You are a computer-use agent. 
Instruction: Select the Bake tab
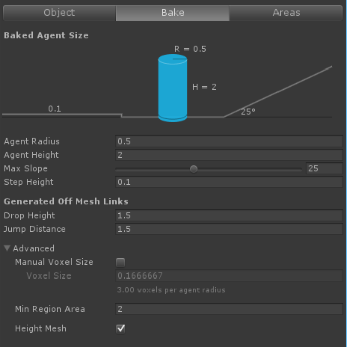(172, 13)
